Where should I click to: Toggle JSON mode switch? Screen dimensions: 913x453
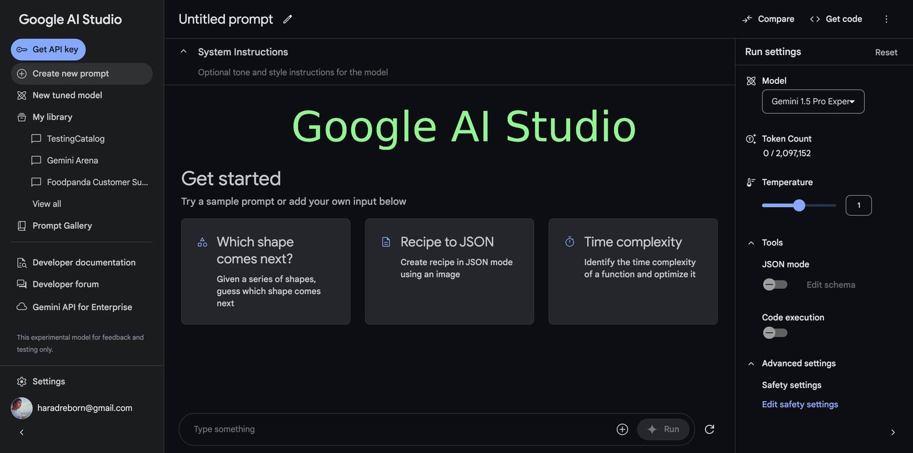click(775, 285)
